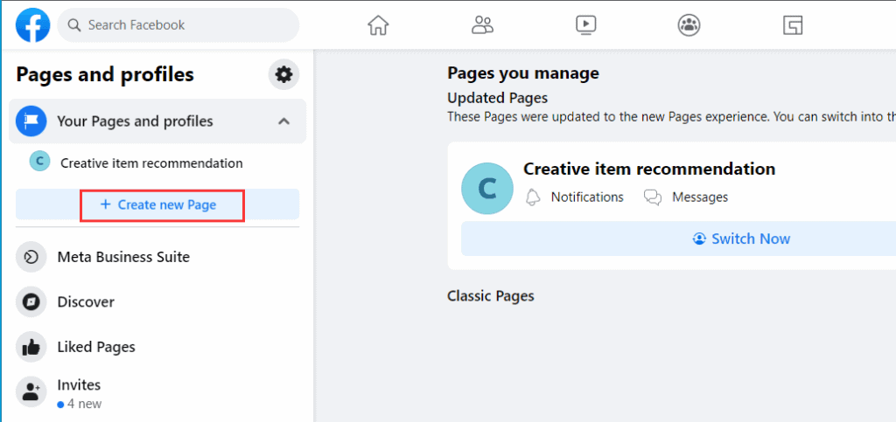896x422 pixels.
Task: Click the Notifications bell icon
Action: (533, 197)
